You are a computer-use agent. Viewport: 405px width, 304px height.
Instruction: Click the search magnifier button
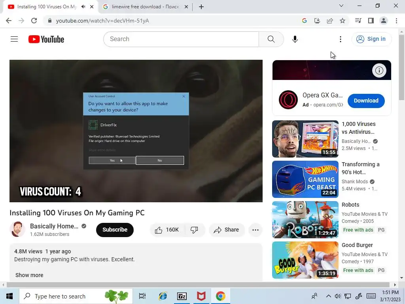pos(271,39)
